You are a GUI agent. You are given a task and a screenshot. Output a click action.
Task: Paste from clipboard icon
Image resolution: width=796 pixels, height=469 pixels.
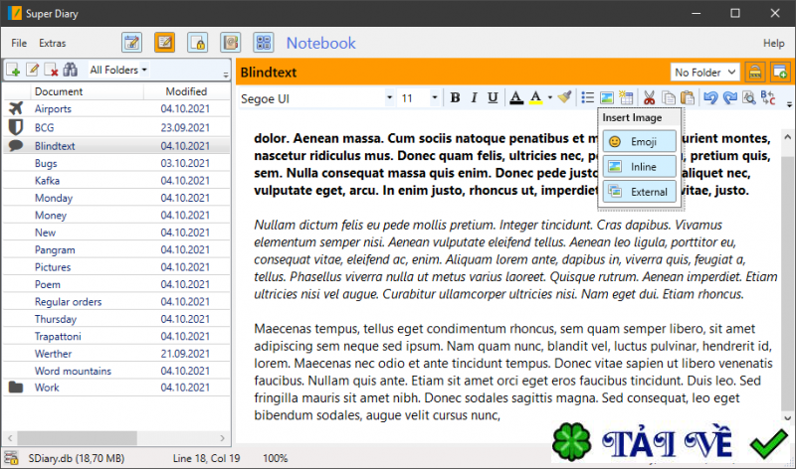point(688,97)
